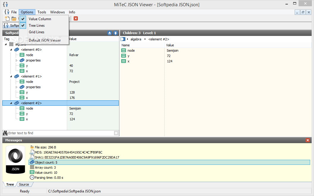Viewport: 314px width, 196px height.
Task: Click the node icon in right pane
Action: point(124,50)
